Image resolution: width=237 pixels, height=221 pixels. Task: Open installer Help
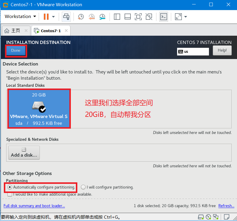(222, 50)
